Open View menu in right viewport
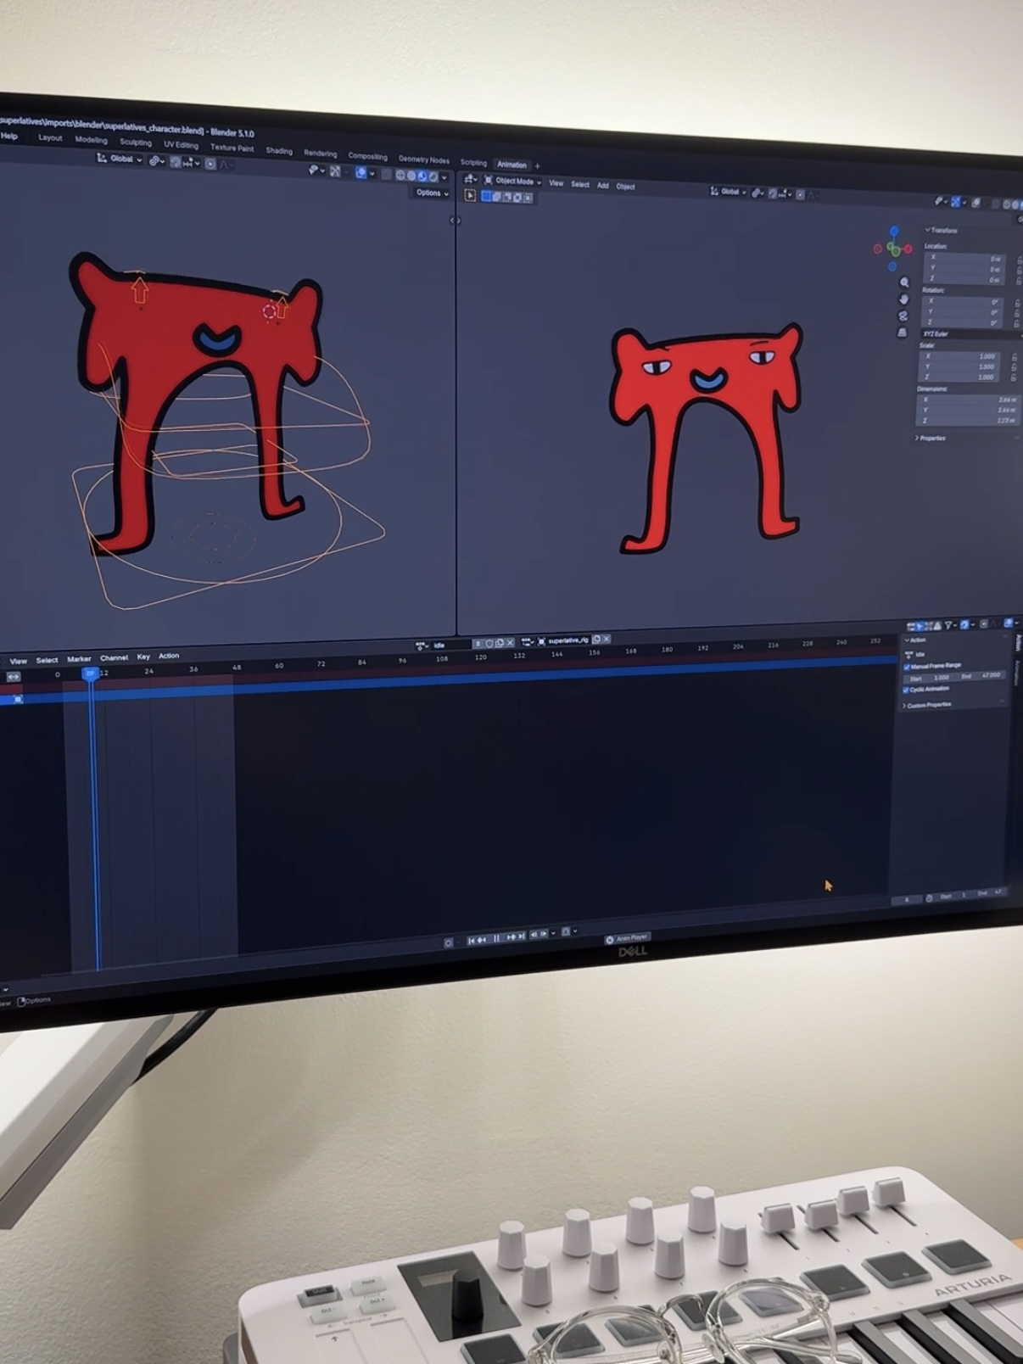1023x1364 pixels. (x=556, y=183)
